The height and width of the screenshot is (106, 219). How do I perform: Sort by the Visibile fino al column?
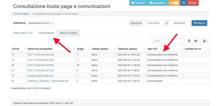click(197, 49)
